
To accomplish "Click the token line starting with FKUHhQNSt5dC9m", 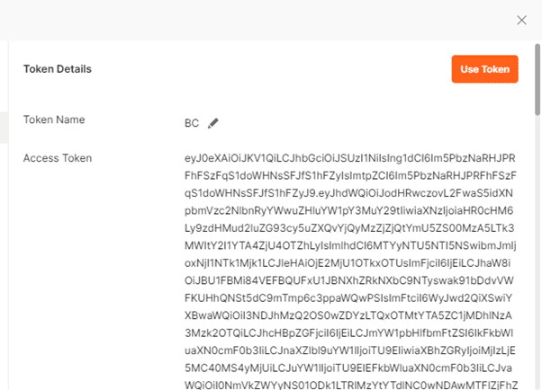I will (x=348, y=297).
